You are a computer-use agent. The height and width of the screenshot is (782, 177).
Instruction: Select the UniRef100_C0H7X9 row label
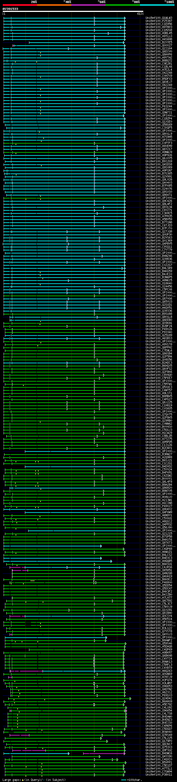point(159,76)
